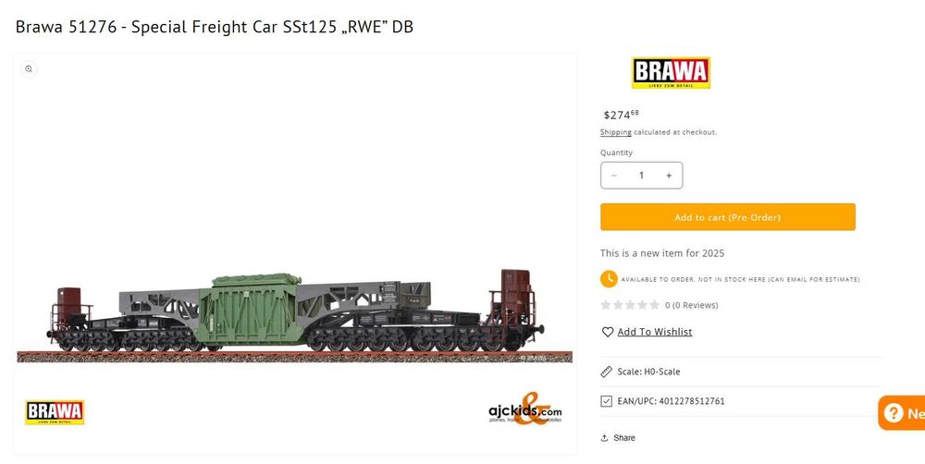
Task: Click the heart wishlist icon
Action: pos(608,332)
